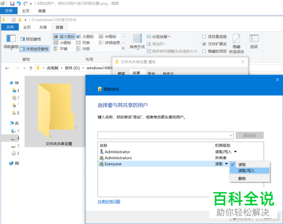Click 将所有列调整为合适的大小 option
The height and width of the screenshot is (224, 283).
172,51
